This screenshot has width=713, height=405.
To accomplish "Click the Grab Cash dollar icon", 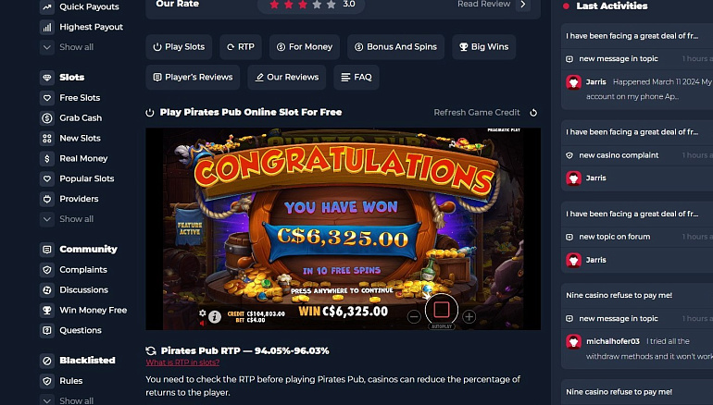I will pos(47,118).
